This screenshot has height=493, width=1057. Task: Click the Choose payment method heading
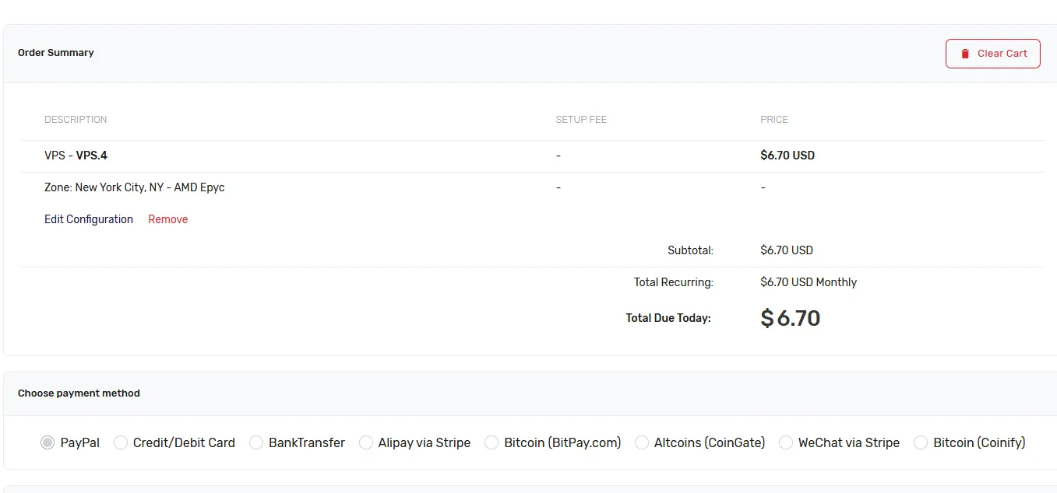(79, 393)
